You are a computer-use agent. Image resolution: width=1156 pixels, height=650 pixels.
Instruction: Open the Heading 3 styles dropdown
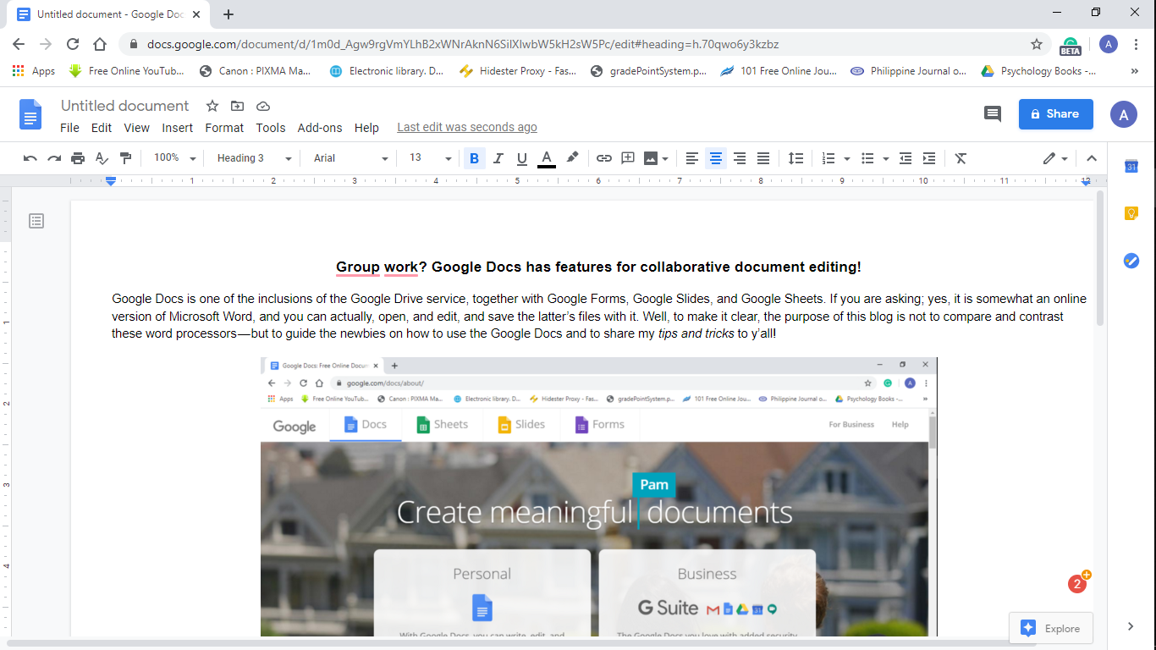(251, 158)
